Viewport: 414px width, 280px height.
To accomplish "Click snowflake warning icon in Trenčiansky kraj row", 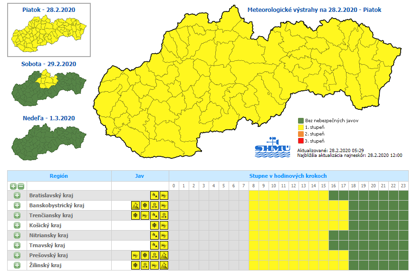I will 135,215.
